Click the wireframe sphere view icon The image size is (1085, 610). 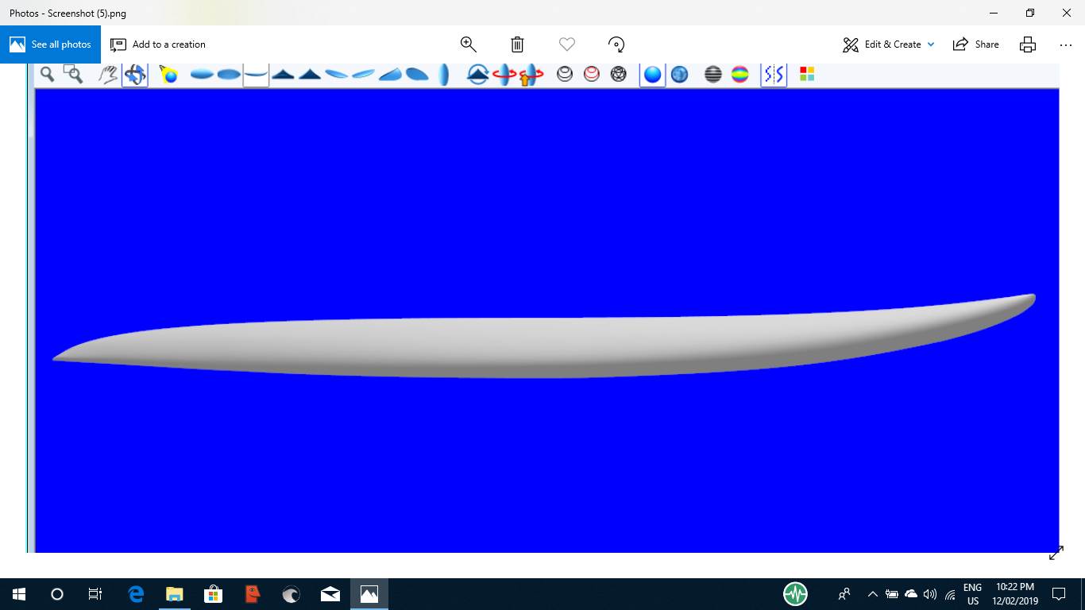coord(619,75)
